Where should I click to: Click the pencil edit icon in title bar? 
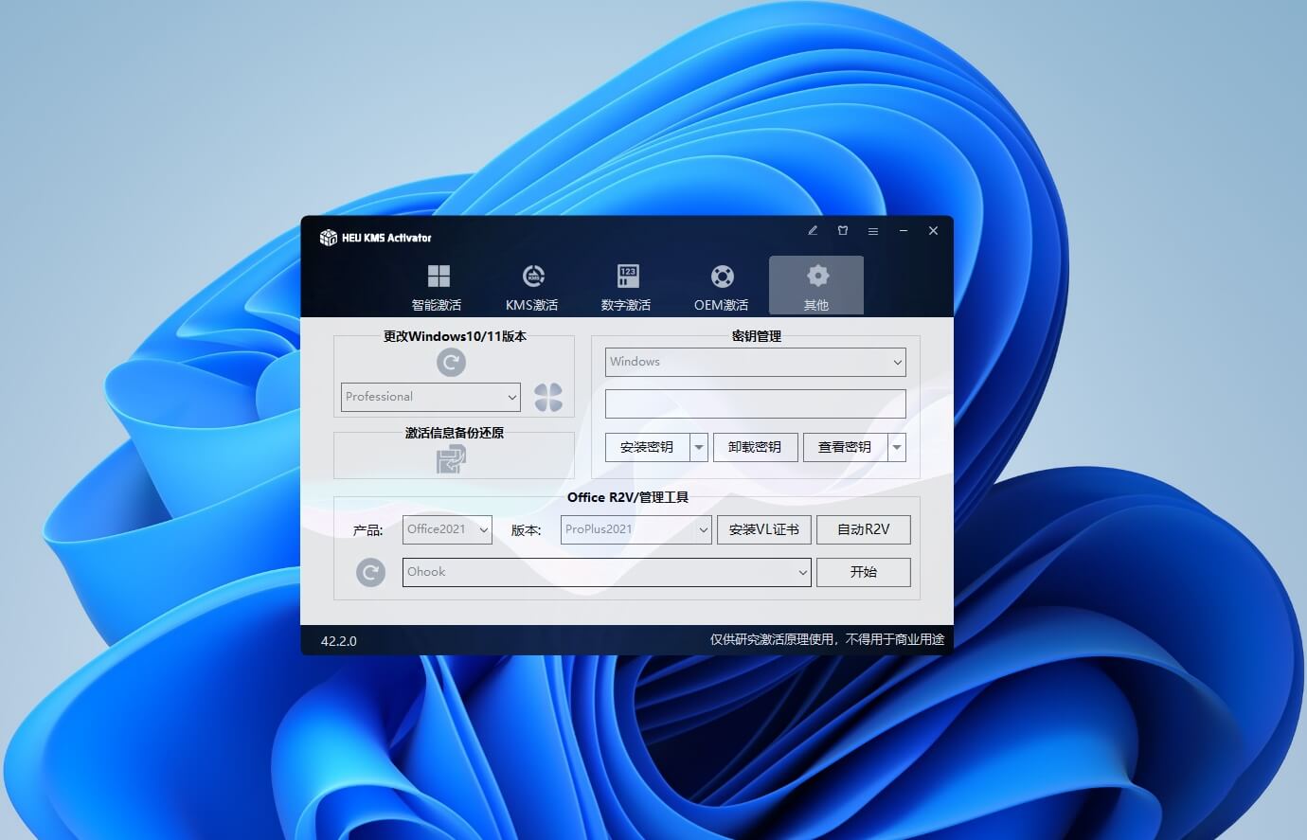tap(813, 231)
